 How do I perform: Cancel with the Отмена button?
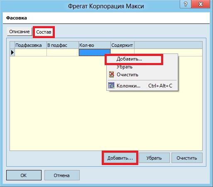62,175
